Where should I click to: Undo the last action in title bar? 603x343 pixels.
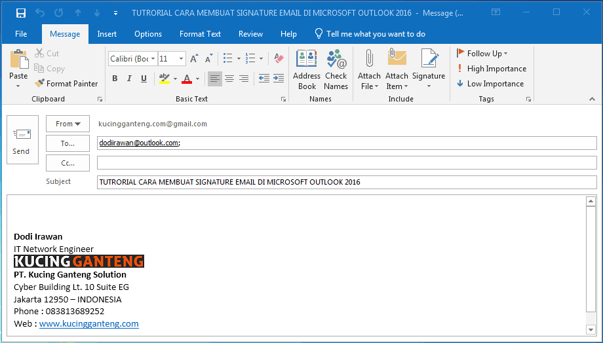tap(40, 12)
